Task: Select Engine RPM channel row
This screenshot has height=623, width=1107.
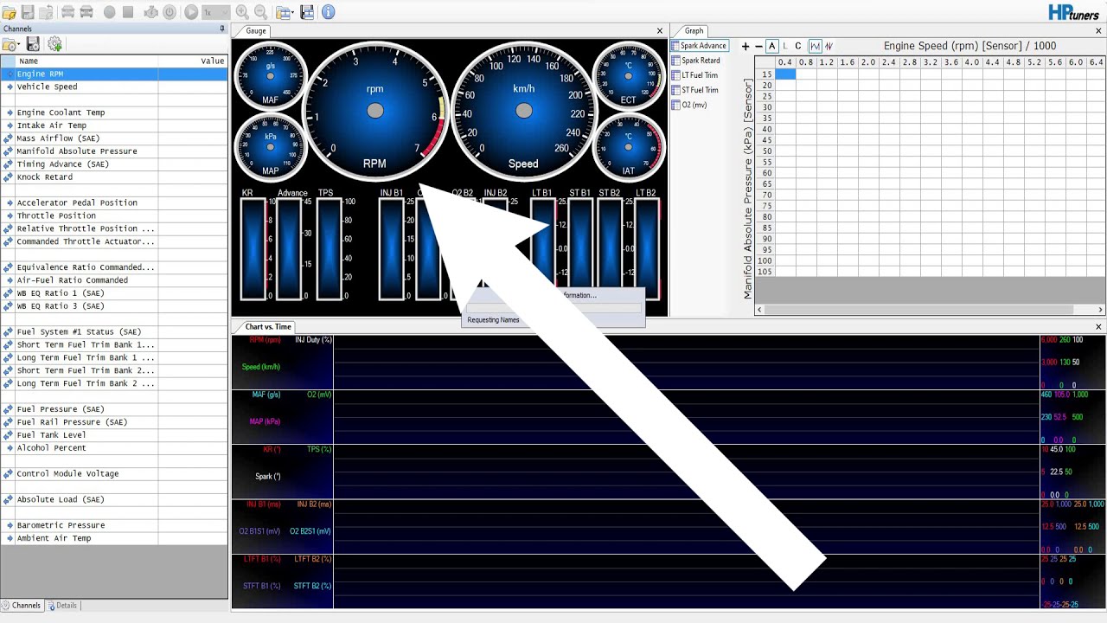Action: [x=114, y=74]
